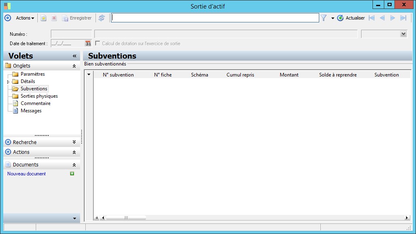Screen dimensions: 416x234
Task: Sort by Solde à reprendre column header
Action: 338,75
